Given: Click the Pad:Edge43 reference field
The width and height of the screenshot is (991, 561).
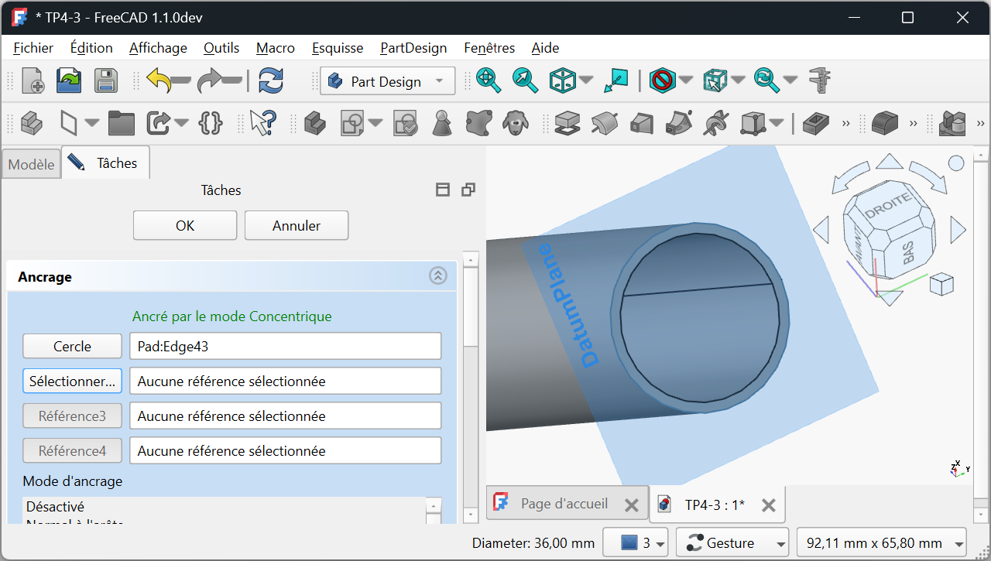Looking at the screenshot, I should pos(285,347).
